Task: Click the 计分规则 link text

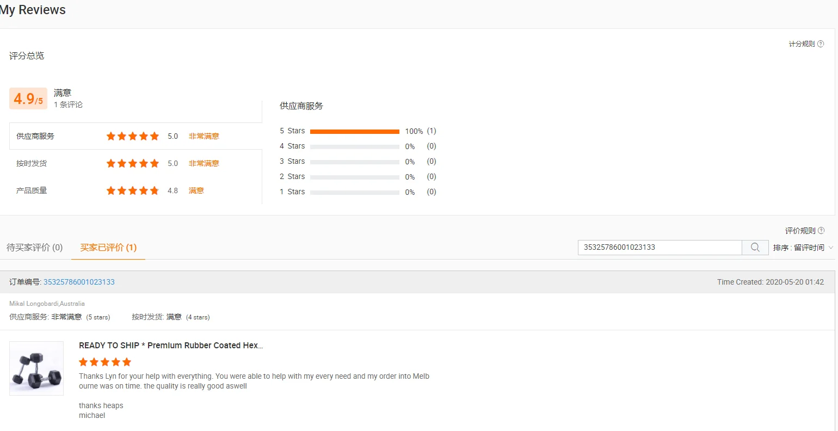Action: (x=802, y=44)
